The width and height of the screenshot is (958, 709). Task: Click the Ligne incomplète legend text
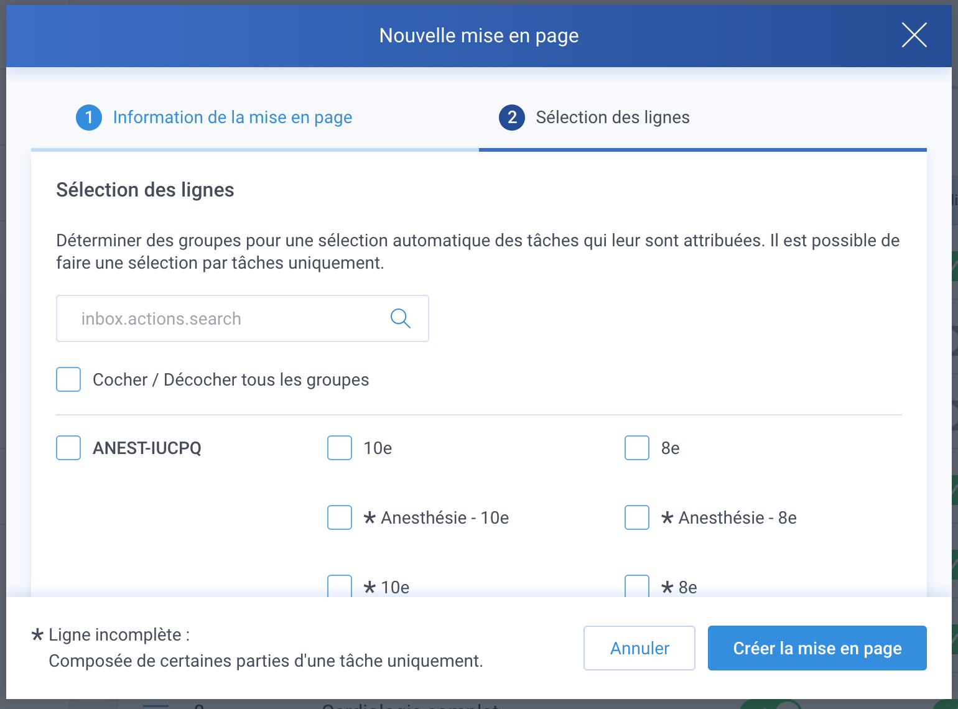pos(119,635)
